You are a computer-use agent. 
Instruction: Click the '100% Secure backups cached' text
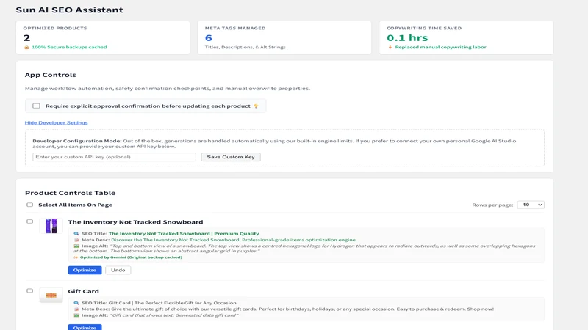pos(69,47)
